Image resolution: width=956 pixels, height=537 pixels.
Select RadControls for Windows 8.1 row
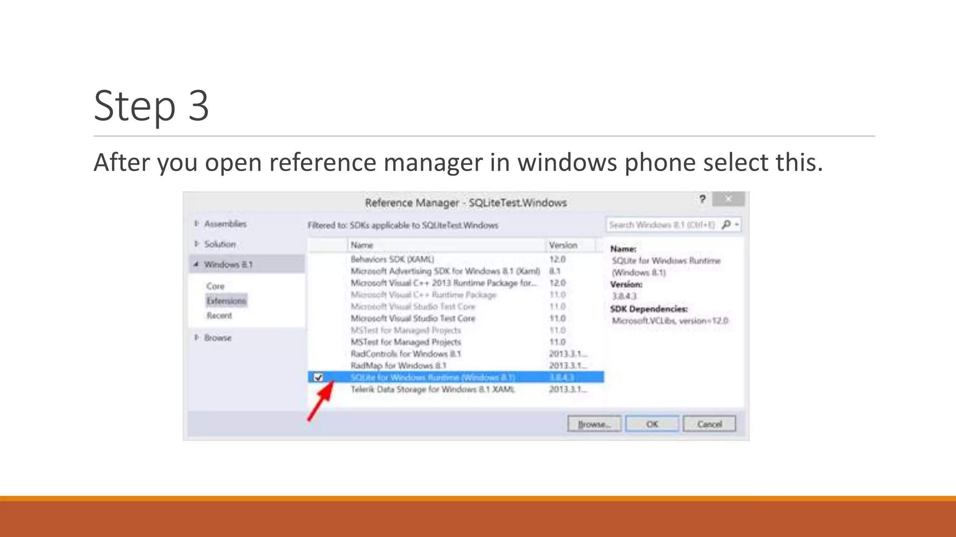point(456,354)
